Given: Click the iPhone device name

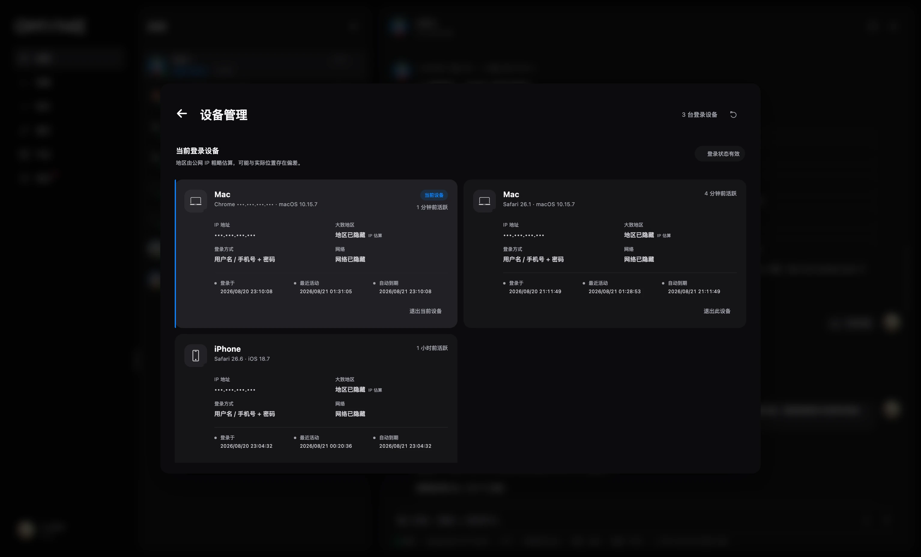Looking at the screenshot, I should point(227,349).
